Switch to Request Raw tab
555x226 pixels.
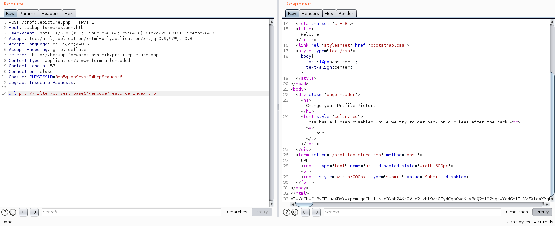pos(10,14)
